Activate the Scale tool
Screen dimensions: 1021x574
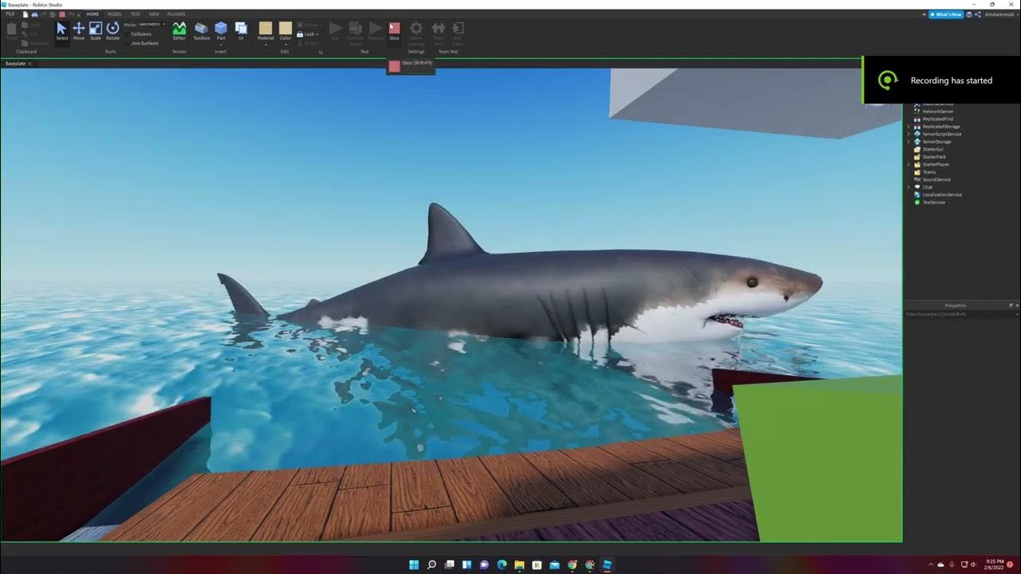point(96,31)
